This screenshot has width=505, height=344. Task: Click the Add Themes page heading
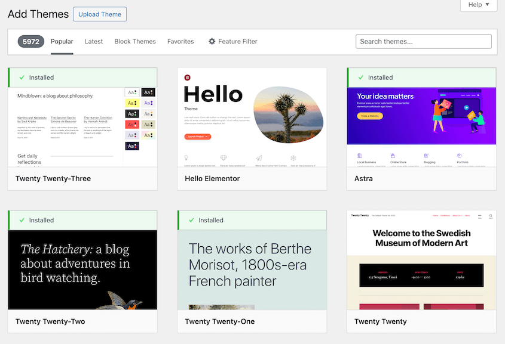pos(38,14)
